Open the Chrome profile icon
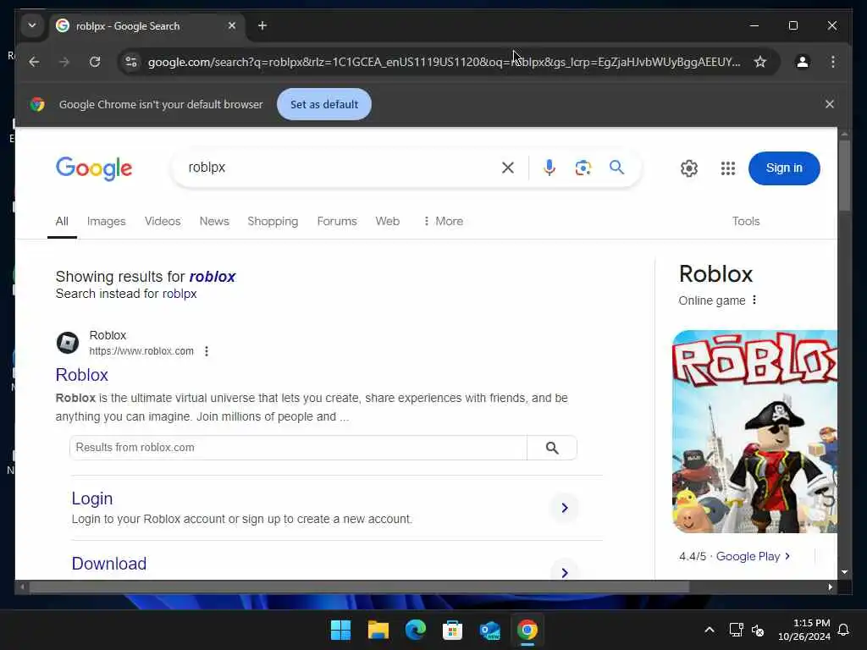This screenshot has width=867, height=650. [803, 62]
